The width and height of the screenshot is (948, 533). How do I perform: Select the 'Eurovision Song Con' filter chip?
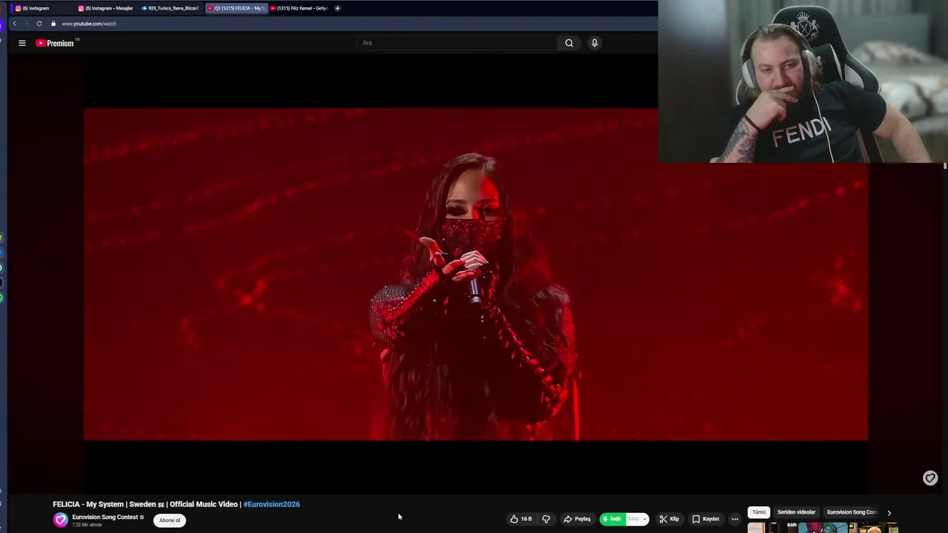(852, 512)
